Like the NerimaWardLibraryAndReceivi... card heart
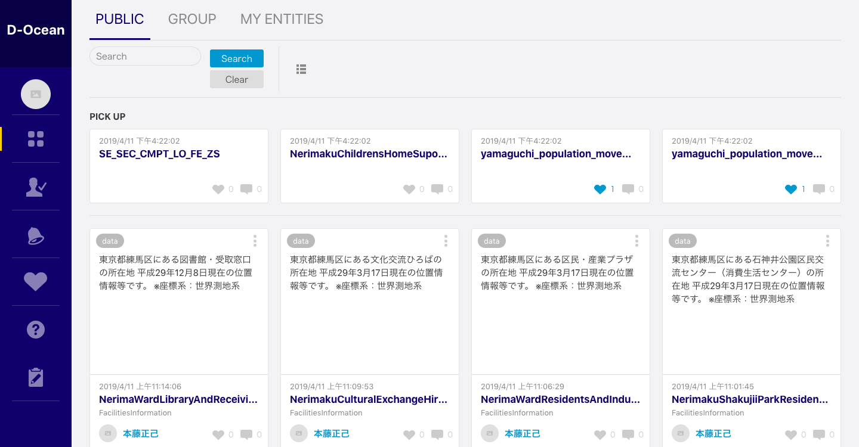The image size is (859, 447). coord(218,435)
